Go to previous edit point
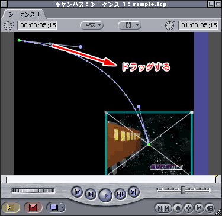222x216 pixels. click(x=77, y=192)
